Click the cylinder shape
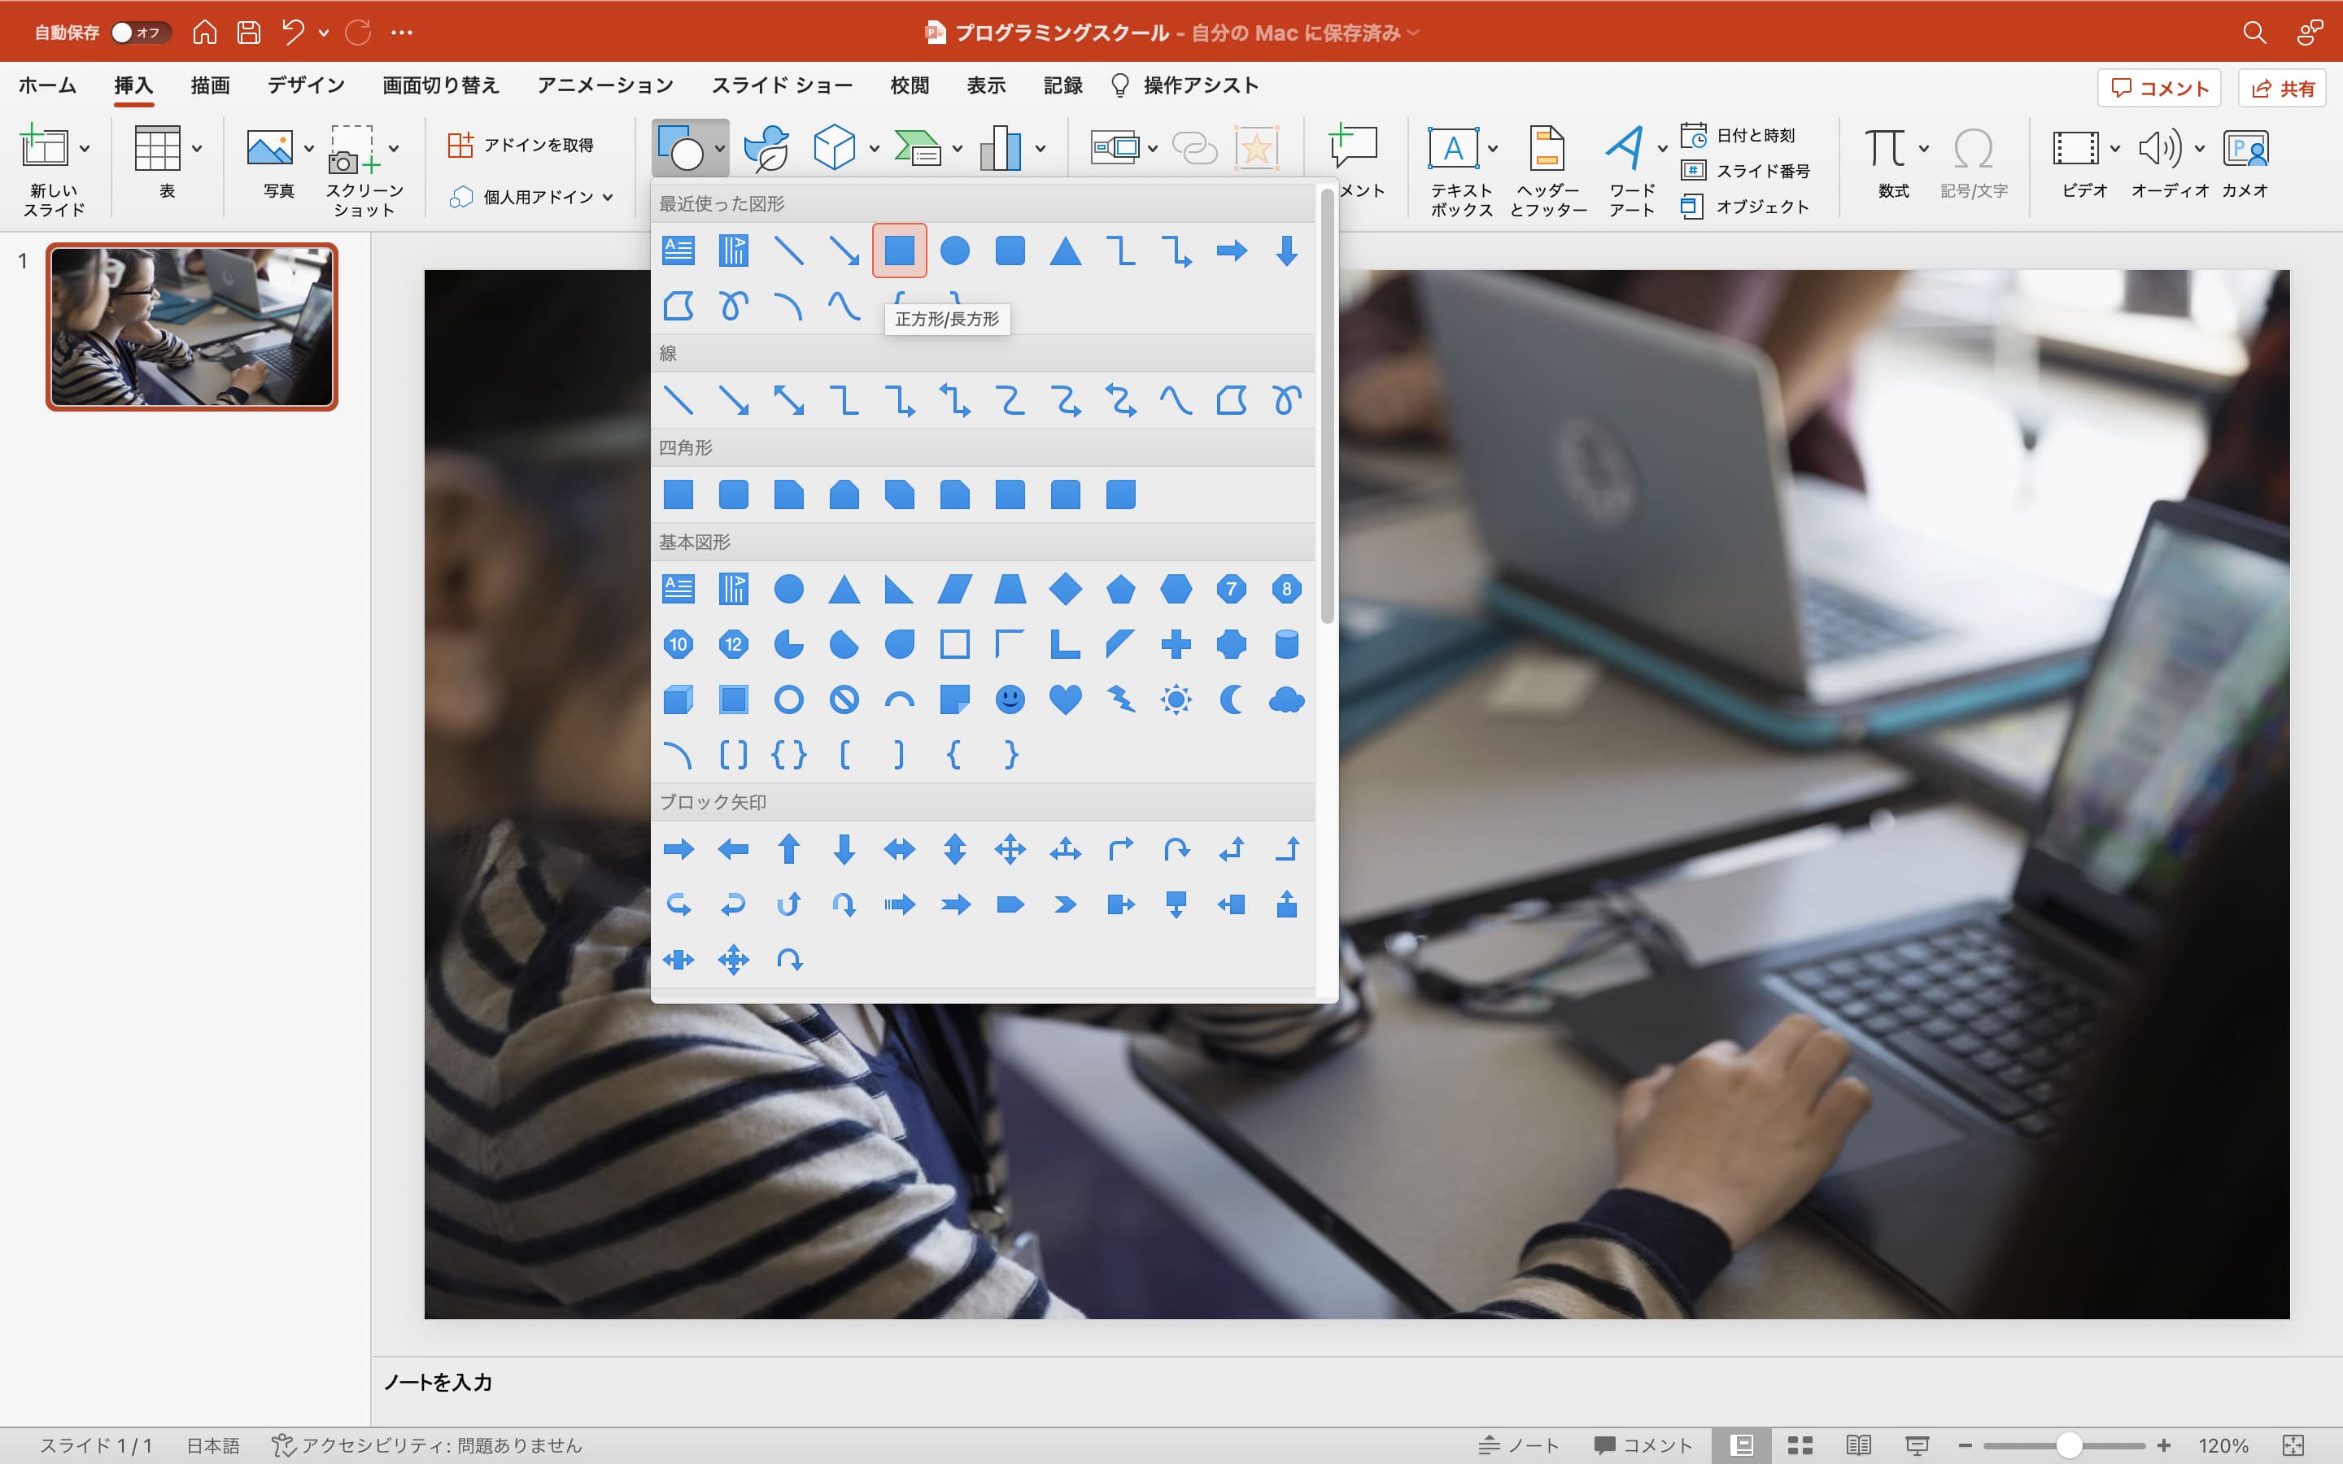Screen dimensions: 2343x1464 tap(1285, 644)
